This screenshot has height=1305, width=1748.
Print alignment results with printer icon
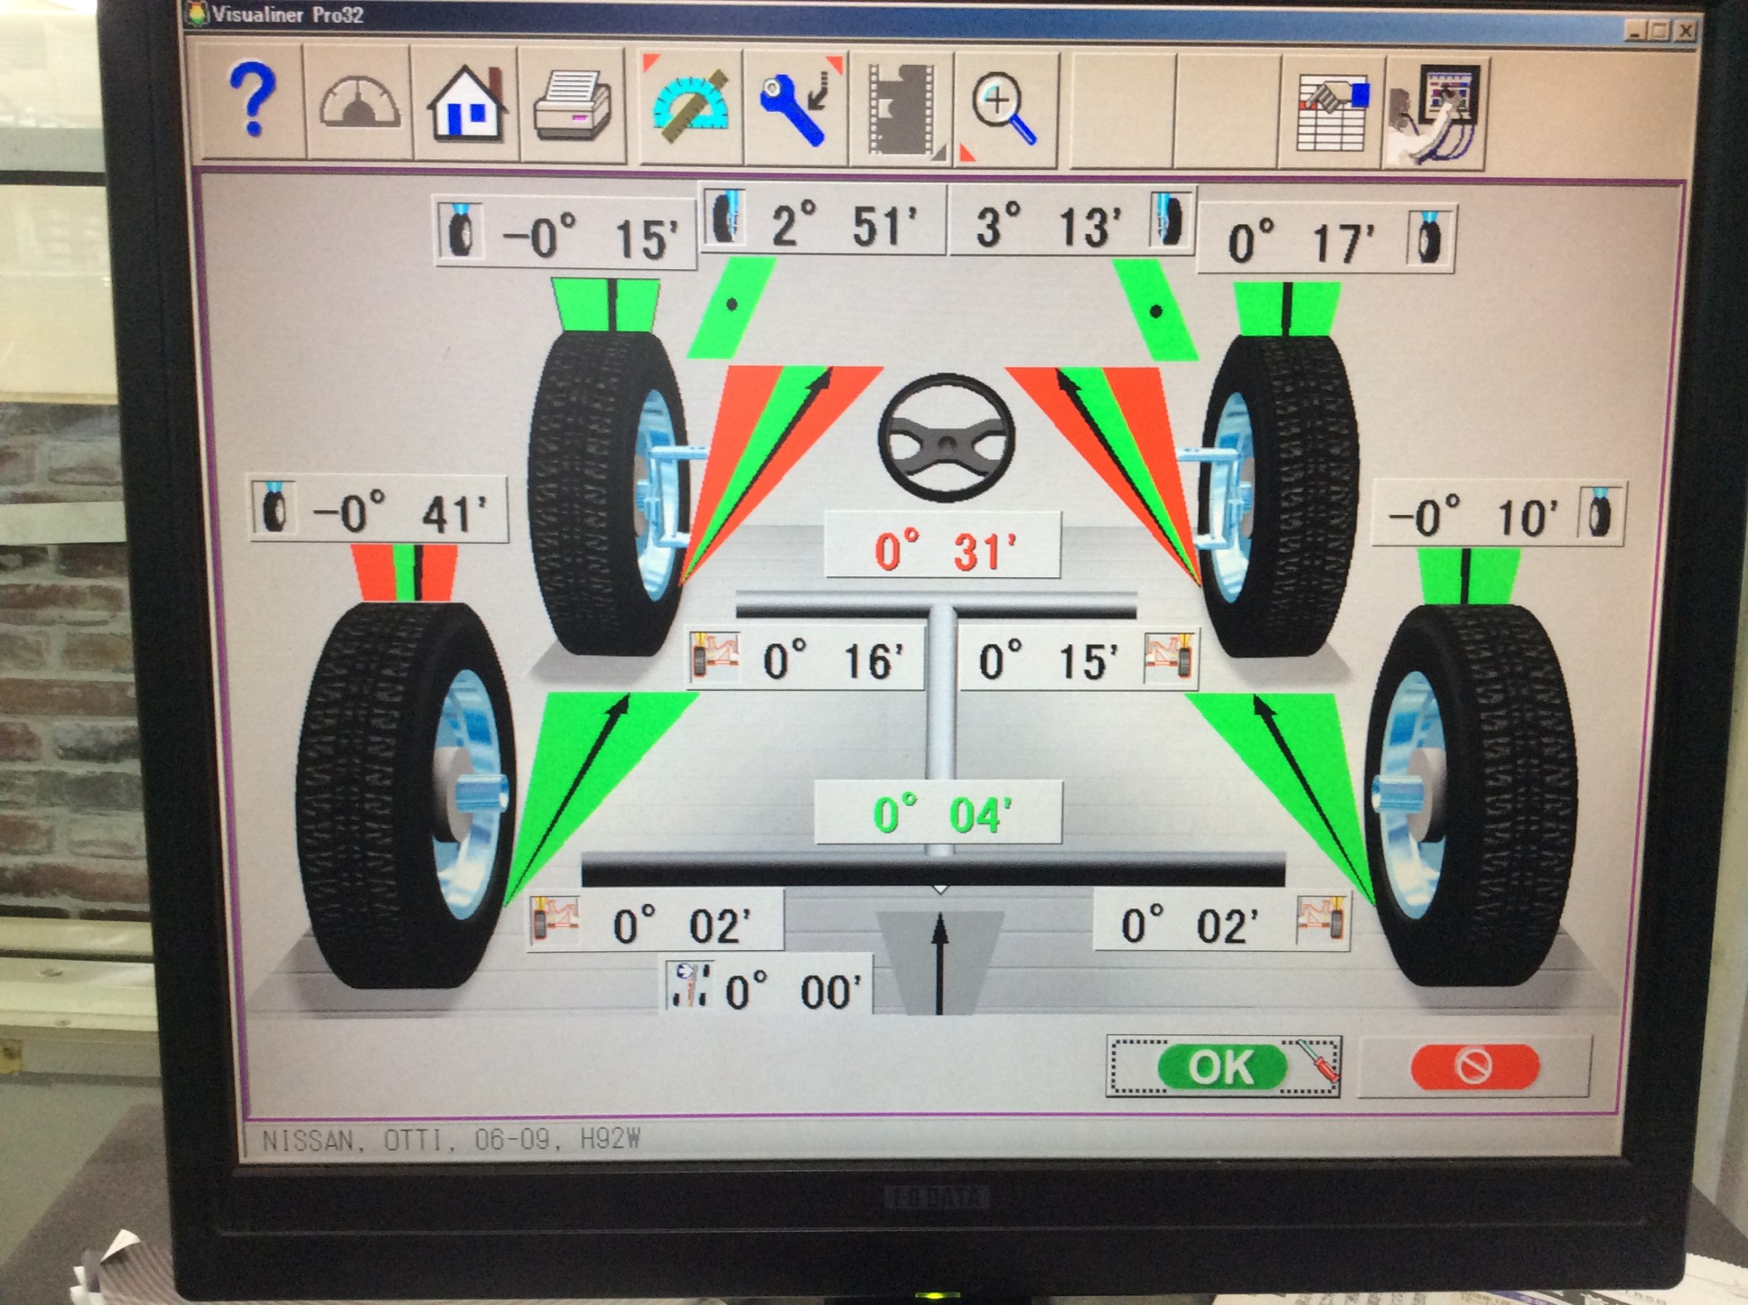tap(572, 106)
